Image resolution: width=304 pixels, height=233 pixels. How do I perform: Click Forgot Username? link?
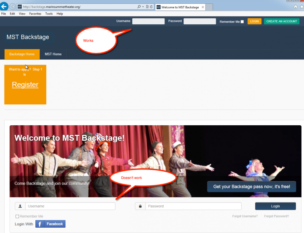245,216
